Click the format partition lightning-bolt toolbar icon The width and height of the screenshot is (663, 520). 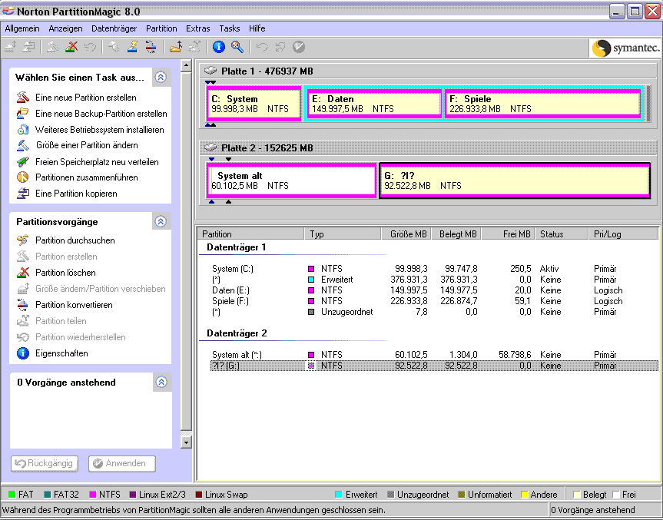(132, 47)
